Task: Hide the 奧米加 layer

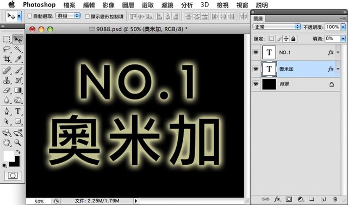Action: (256, 69)
